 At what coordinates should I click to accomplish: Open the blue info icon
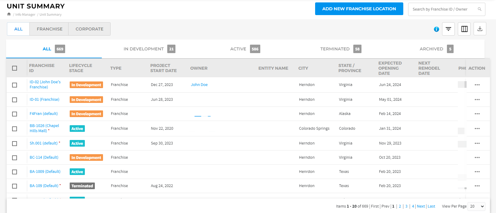coord(436,29)
